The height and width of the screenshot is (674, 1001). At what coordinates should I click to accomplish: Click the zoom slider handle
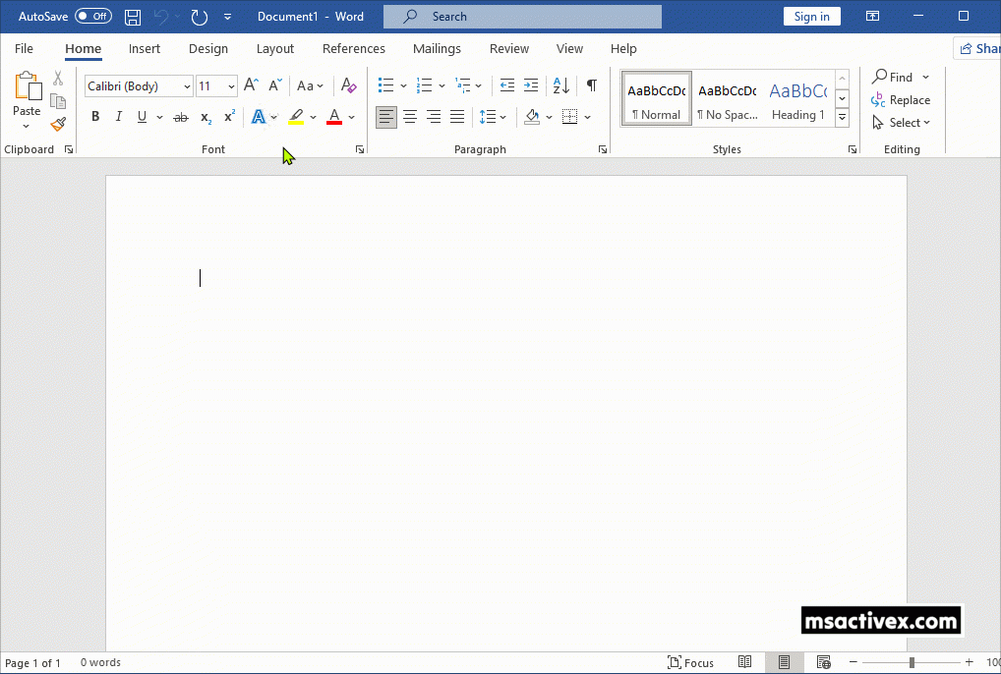coord(912,663)
